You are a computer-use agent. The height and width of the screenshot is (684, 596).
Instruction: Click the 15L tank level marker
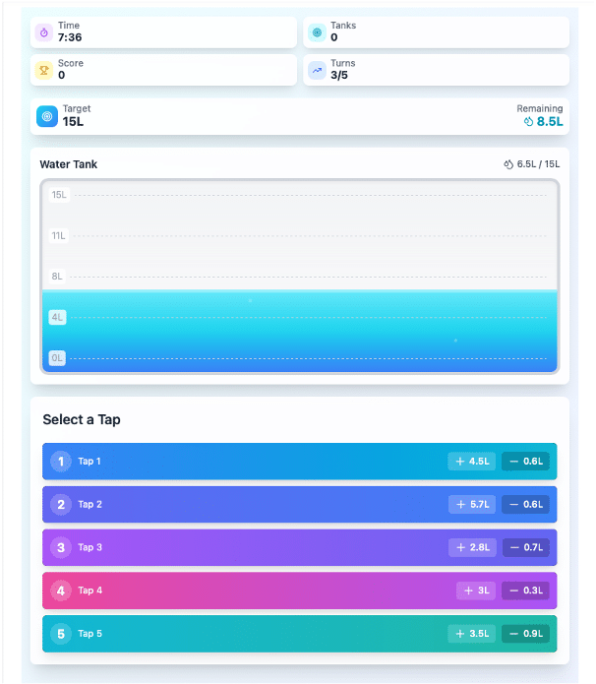(59, 195)
